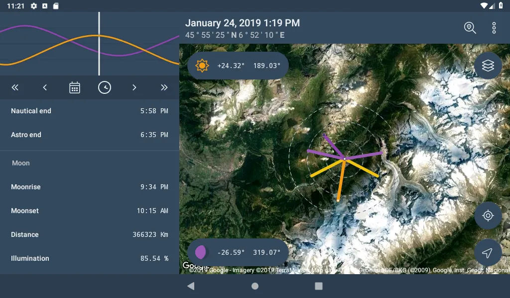Tap the Illumination 85.54 % row

coord(90,258)
